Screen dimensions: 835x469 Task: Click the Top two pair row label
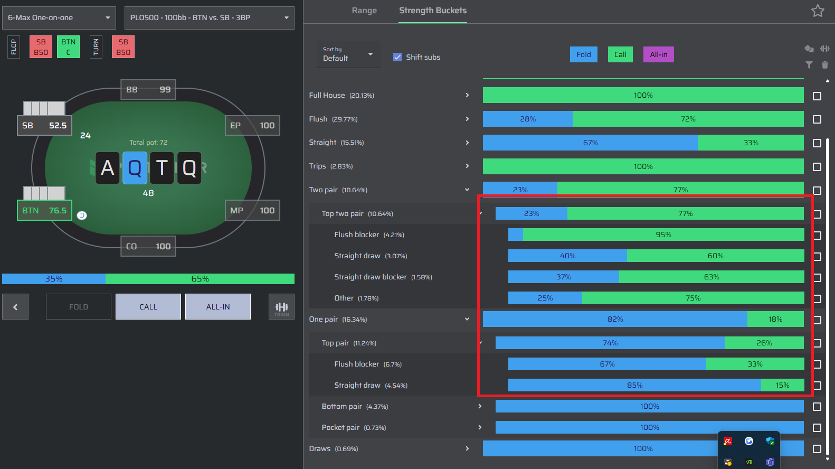coord(357,213)
